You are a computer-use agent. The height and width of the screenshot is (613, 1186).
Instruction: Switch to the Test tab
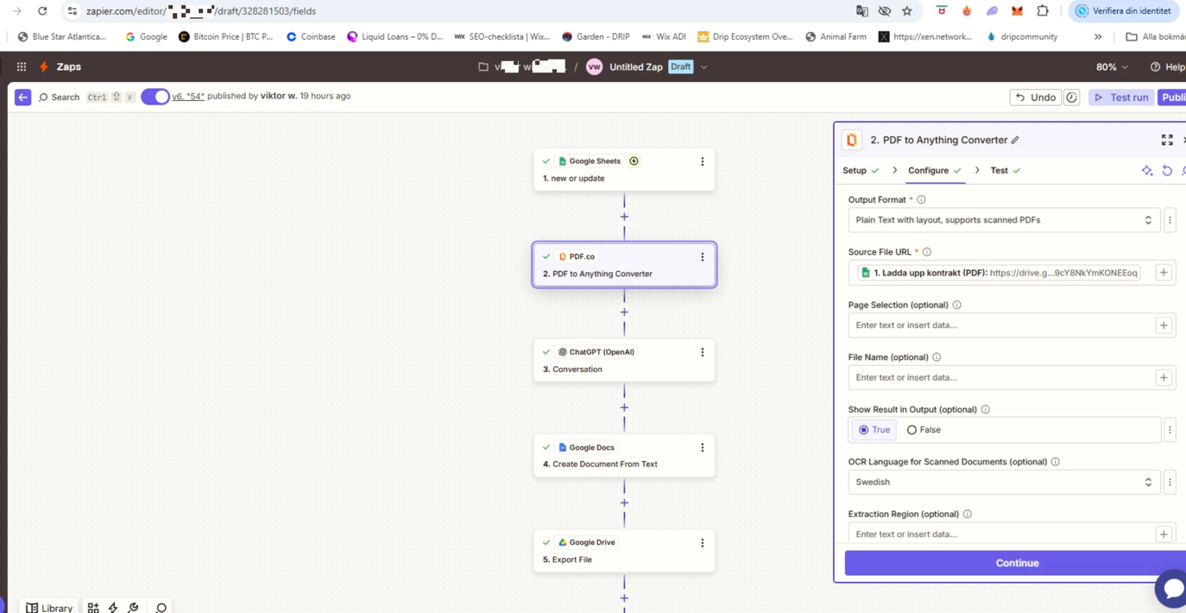(999, 171)
